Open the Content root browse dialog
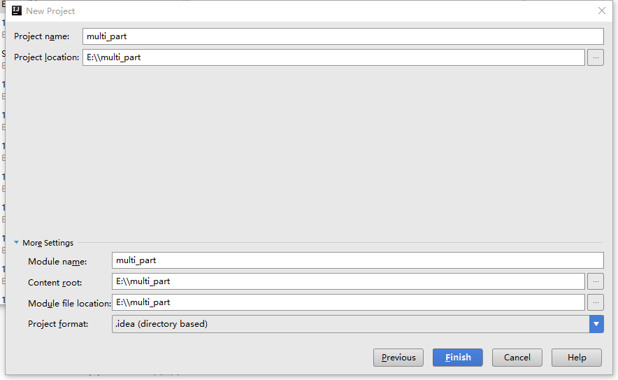The height and width of the screenshot is (380, 618). [596, 282]
